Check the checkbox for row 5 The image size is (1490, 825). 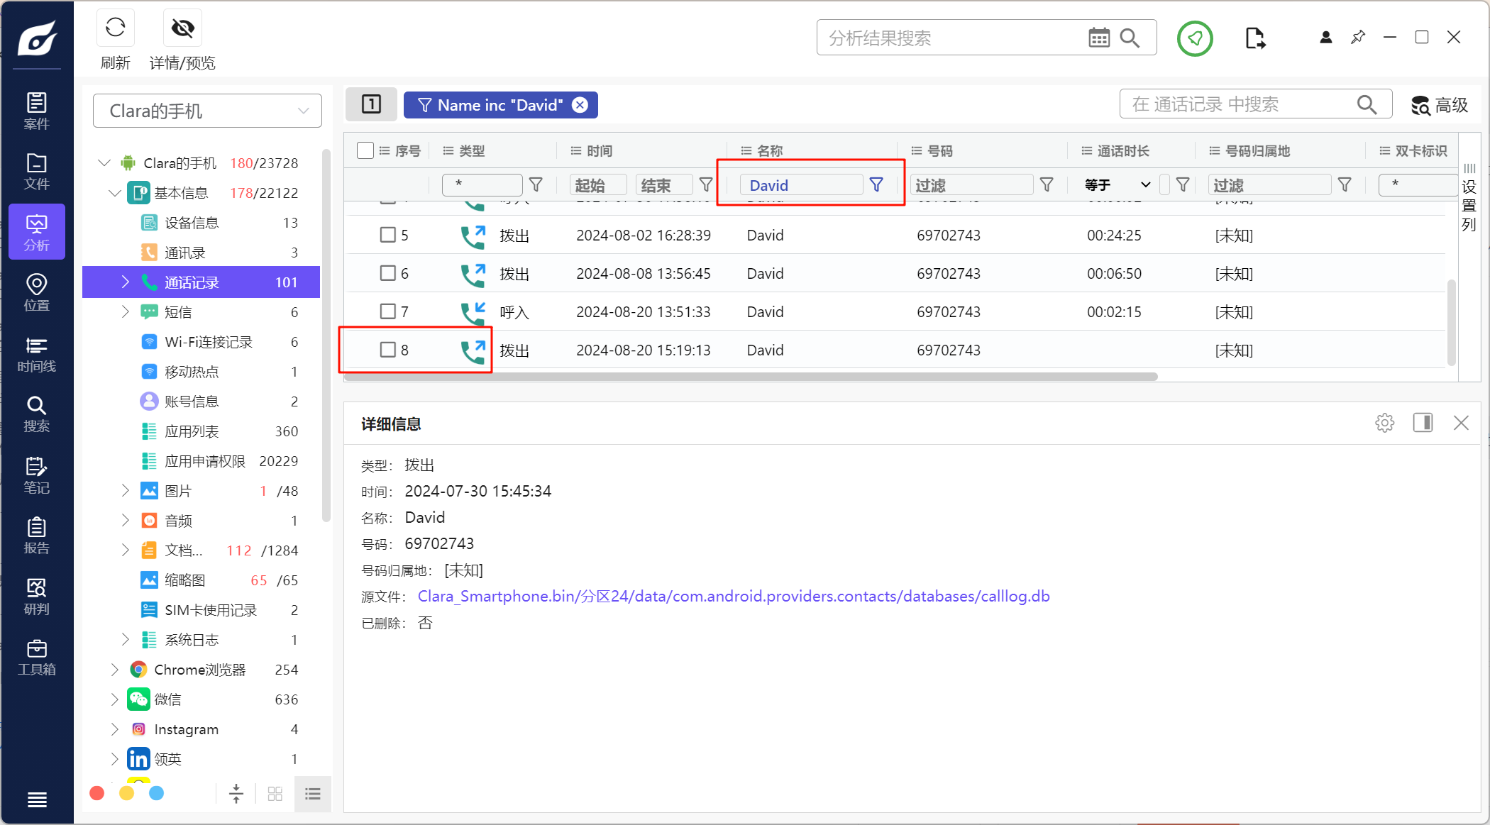coord(387,235)
